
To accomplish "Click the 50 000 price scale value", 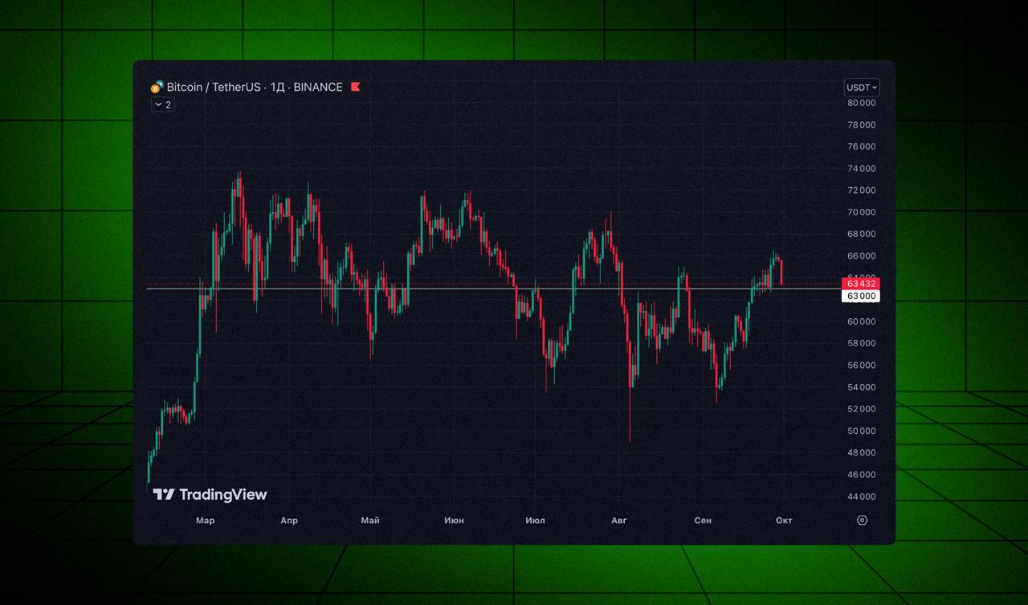I will [x=862, y=431].
